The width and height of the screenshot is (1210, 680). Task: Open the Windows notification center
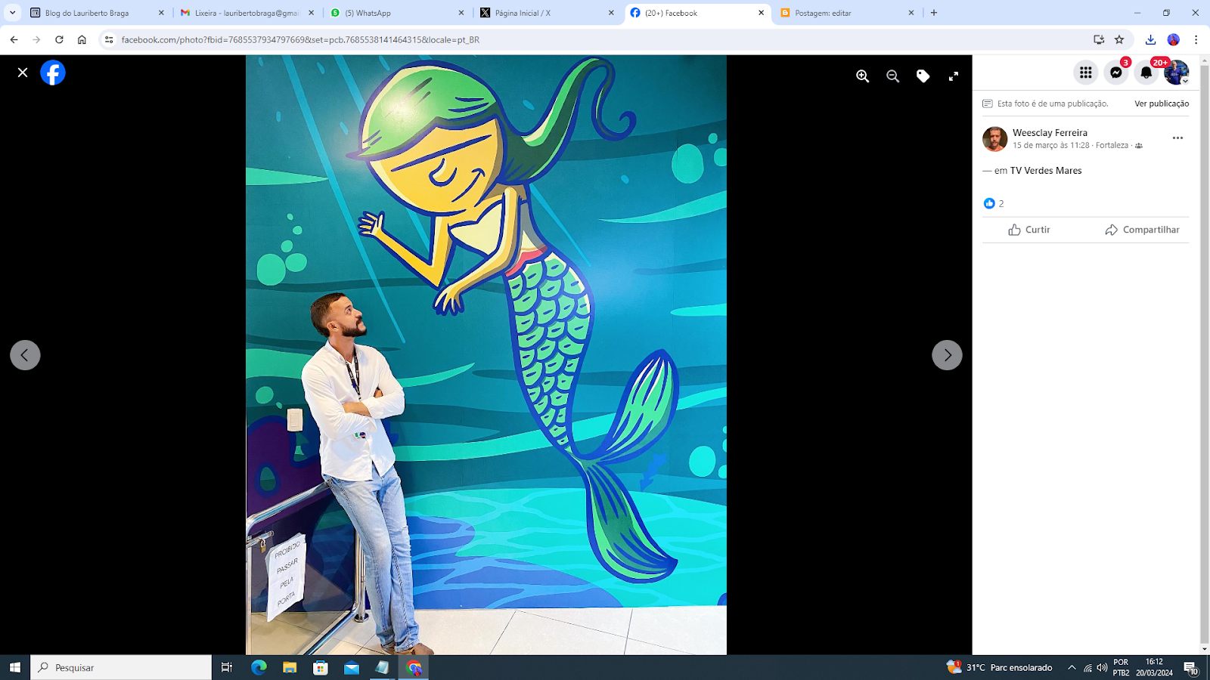click(x=1190, y=667)
